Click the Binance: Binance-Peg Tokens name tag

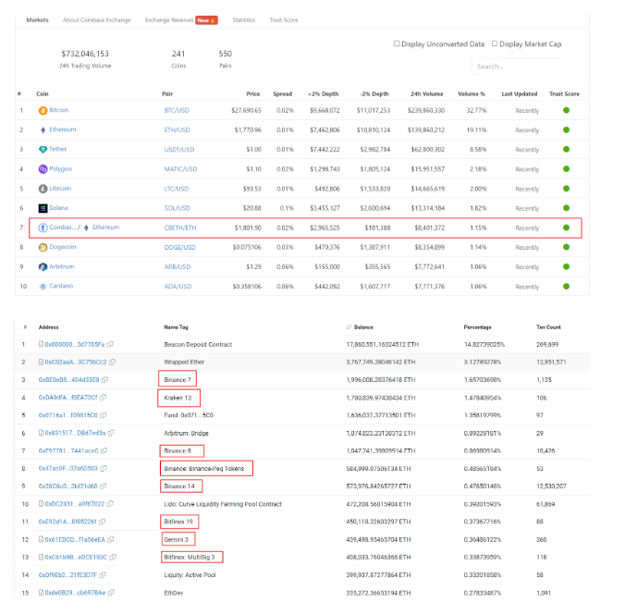coord(204,469)
